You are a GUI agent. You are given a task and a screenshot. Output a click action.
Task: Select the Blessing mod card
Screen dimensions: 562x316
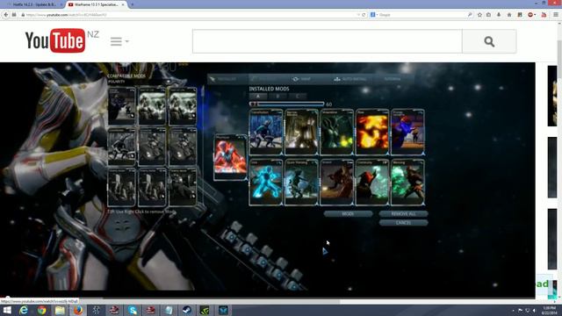(x=407, y=183)
